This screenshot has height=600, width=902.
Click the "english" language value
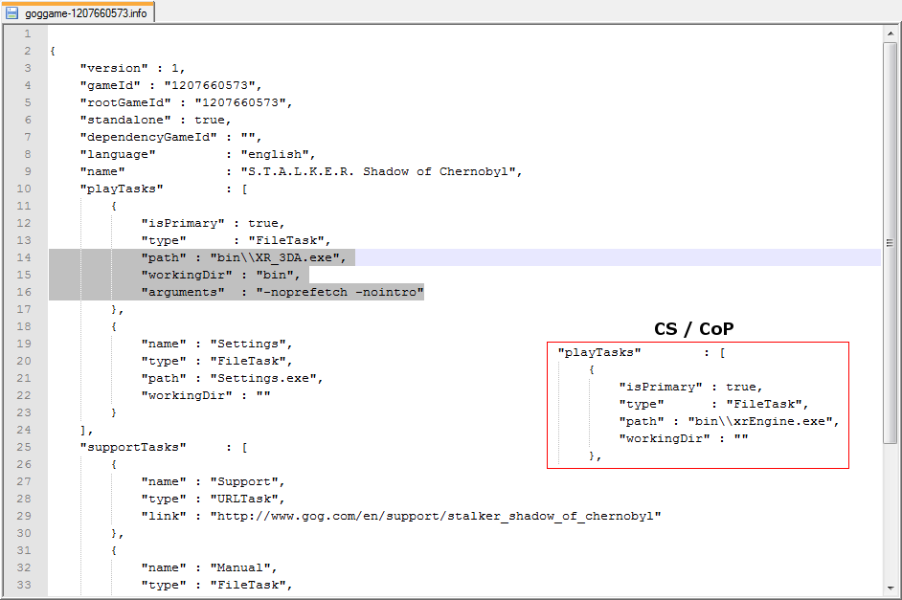275,154
